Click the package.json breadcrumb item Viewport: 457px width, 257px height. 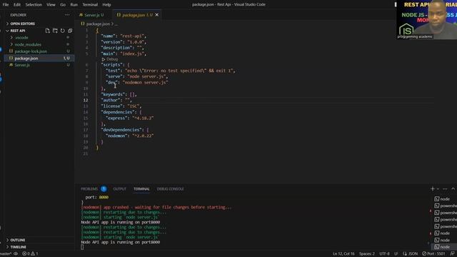pyautogui.click(x=98, y=24)
